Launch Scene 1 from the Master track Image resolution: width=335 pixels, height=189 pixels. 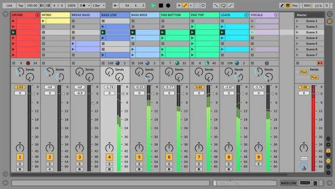297,21
